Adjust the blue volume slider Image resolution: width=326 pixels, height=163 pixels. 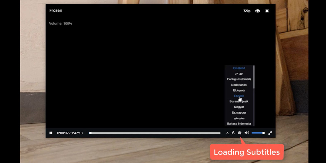click(258, 133)
